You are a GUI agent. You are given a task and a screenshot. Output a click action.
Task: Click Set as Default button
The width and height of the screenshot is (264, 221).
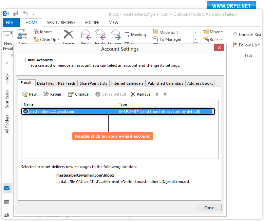pos(111,94)
